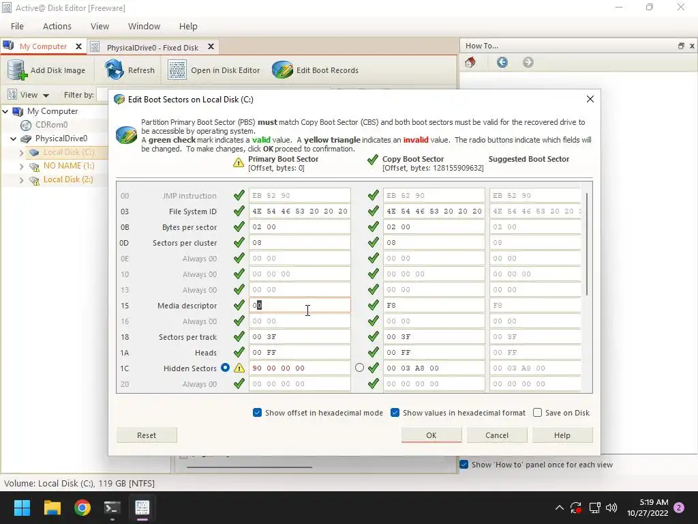The height and width of the screenshot is (524, 698).
Task: Click OK in boot sector dialog
Action: tap(431, 435)
